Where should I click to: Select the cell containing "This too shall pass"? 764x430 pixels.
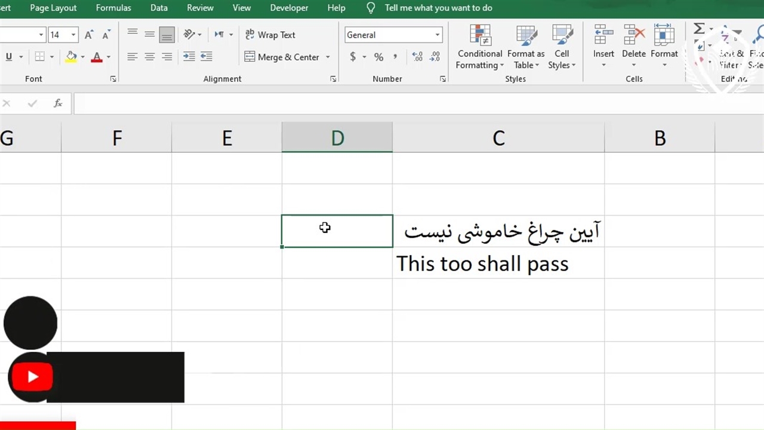(x=498, y=263)
